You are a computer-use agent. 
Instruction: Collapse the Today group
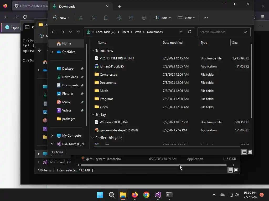(x=93, y=115)
